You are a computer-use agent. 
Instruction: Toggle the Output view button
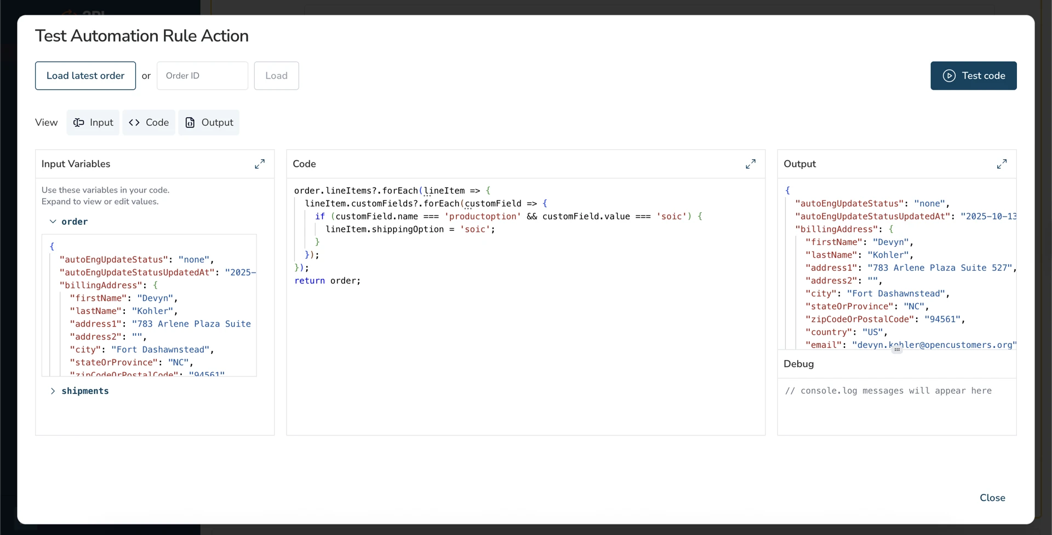tap(209, 123)
